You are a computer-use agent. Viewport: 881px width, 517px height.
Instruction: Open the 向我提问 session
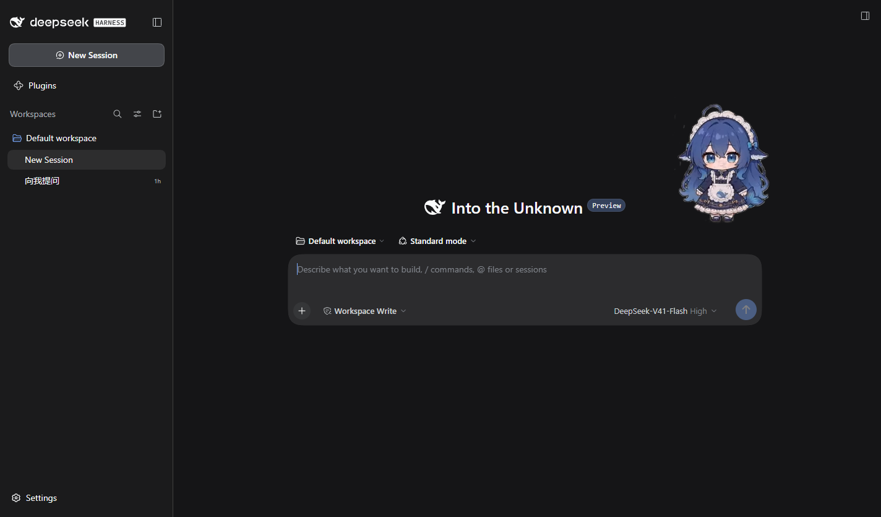pos(87,181)
